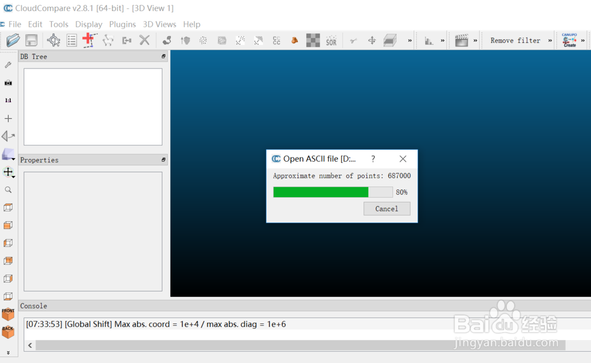Undock the Properties panel
This screenshot has width=591, height=363.
click(164, 159)
